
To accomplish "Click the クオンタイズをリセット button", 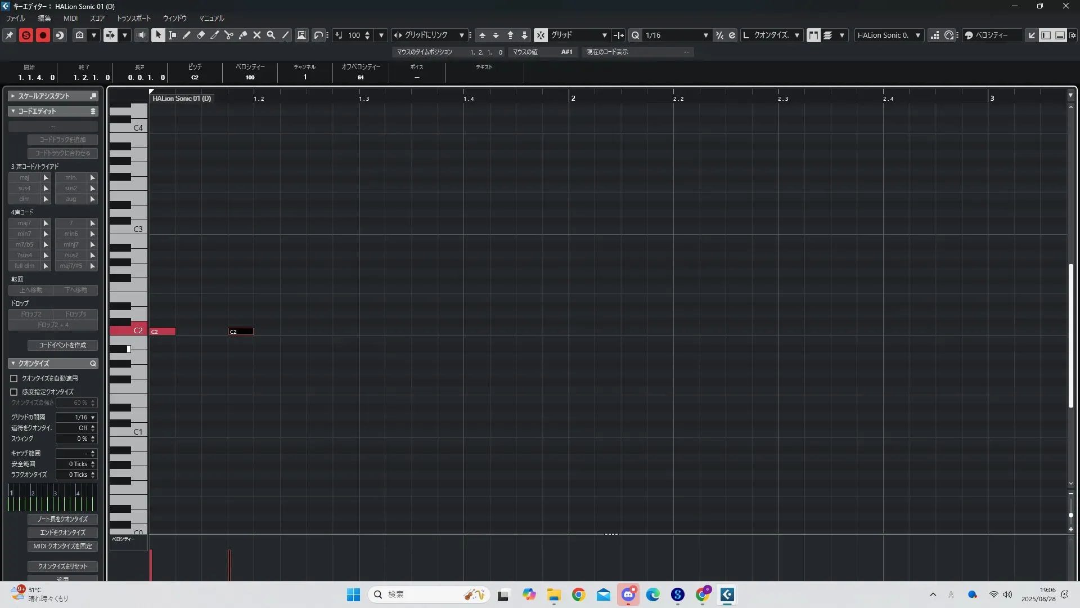I will pos(62,566).
